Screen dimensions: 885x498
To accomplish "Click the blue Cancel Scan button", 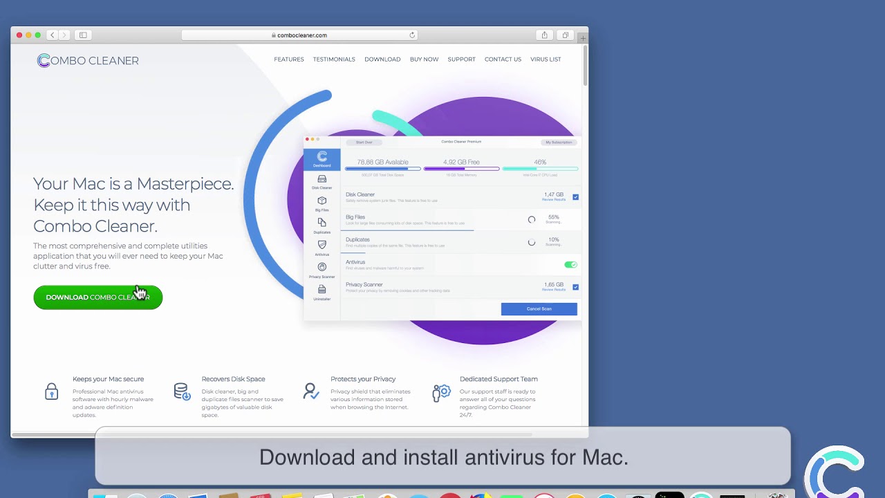I will 539,309.
